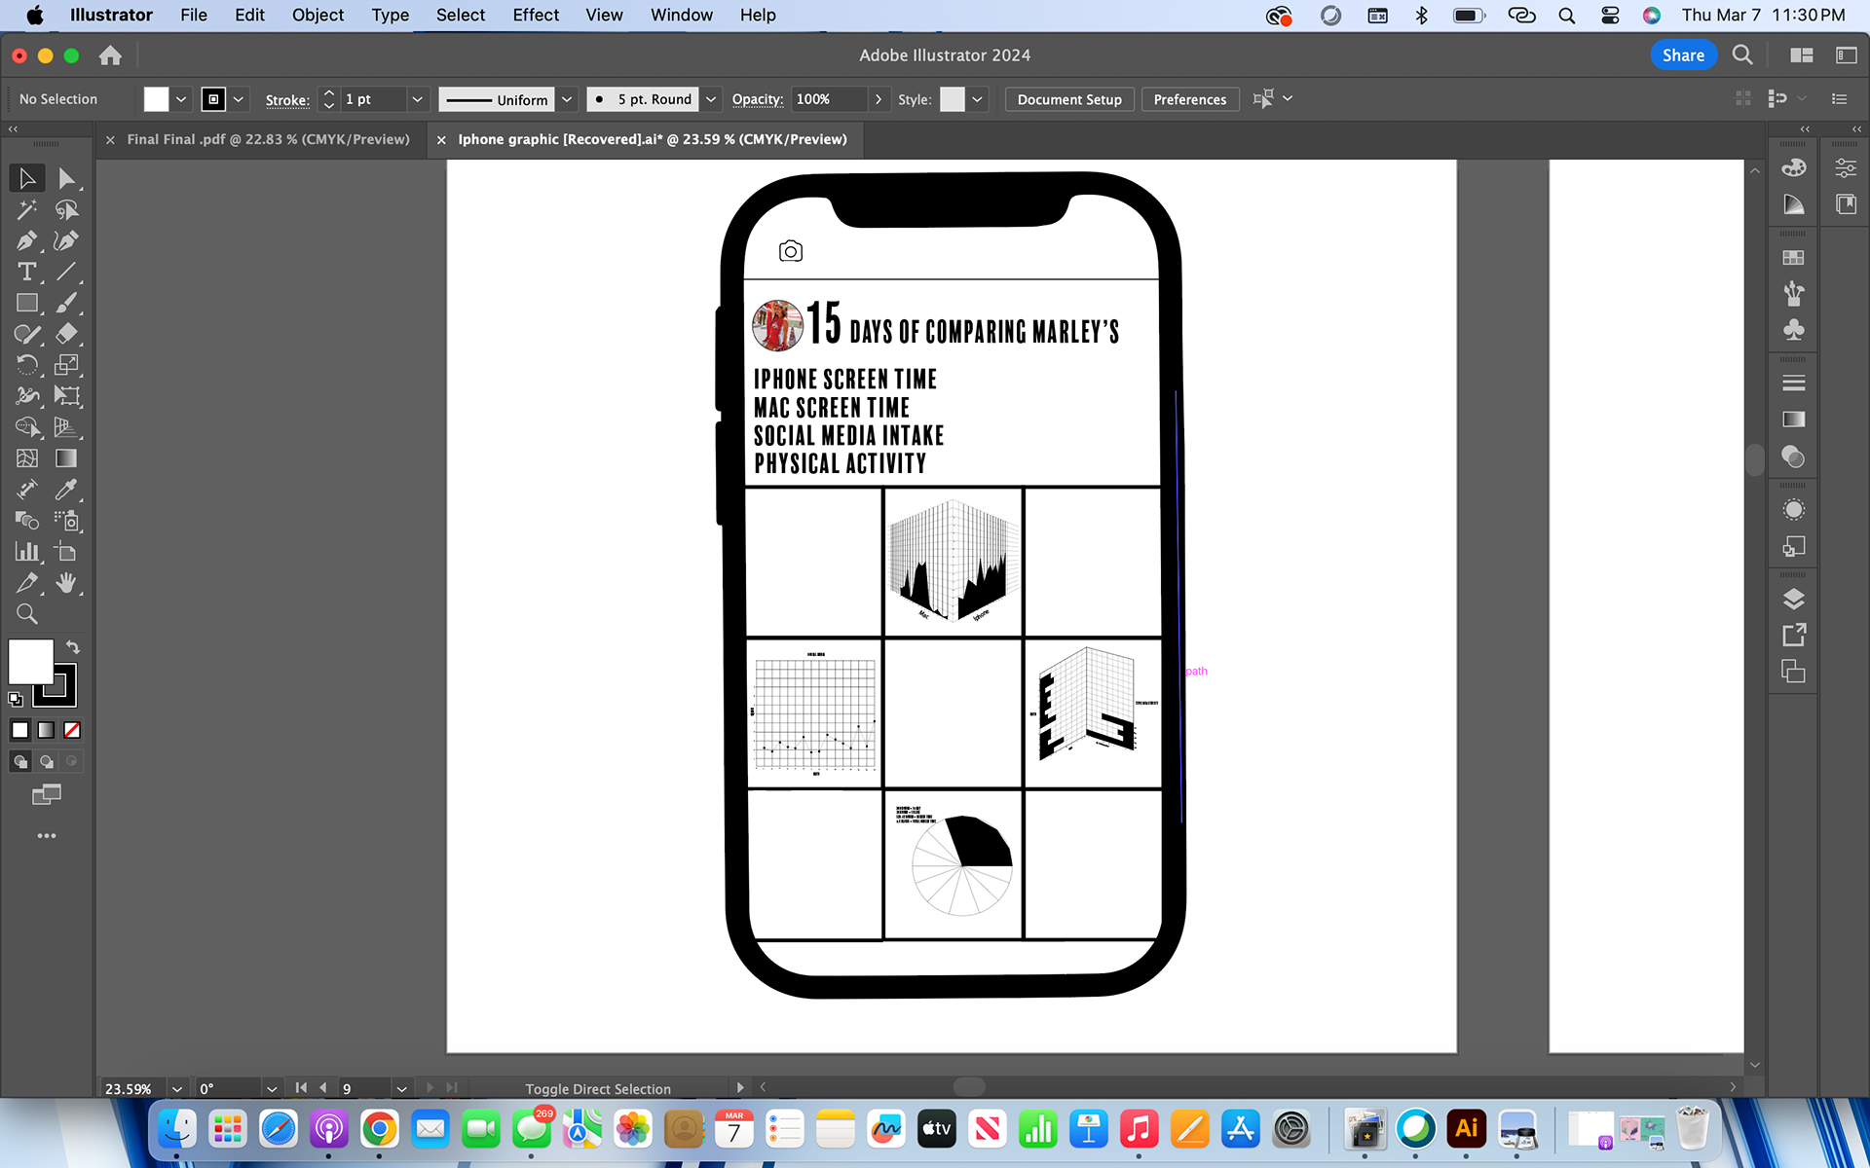Image resolution: width=1870 pixels, height=1168 pixels.
Task: Enable Draw Behind mode
Action: (46, 761)
